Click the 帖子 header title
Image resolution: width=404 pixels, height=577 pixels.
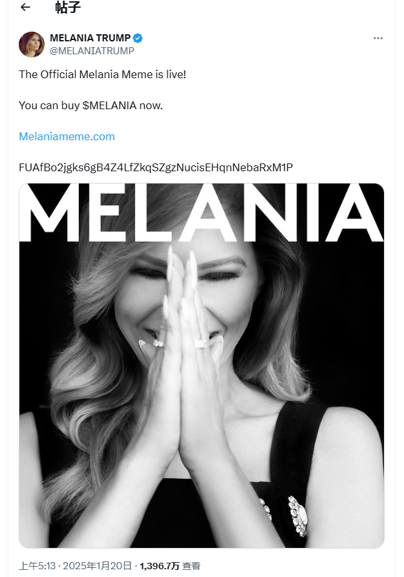pyautogui.click(x=68, y=8)
